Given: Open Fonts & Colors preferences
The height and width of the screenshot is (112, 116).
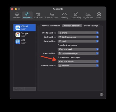Looking at the screenshot, I should pyautogui.click(x=52, y=15).
